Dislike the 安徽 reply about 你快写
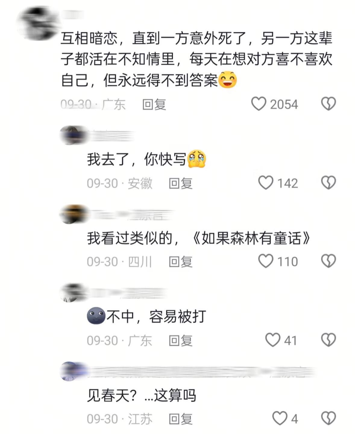Viewport: 355px width, 434px height. tap(328, 183)
